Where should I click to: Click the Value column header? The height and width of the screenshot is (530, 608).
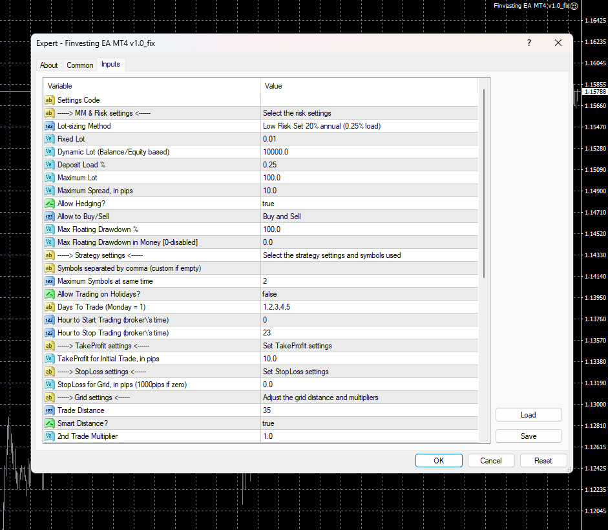[x=370, y=86]
